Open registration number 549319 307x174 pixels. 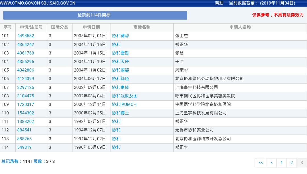click(24, 147)
